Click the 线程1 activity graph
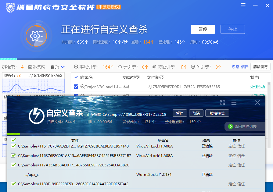 33,86
